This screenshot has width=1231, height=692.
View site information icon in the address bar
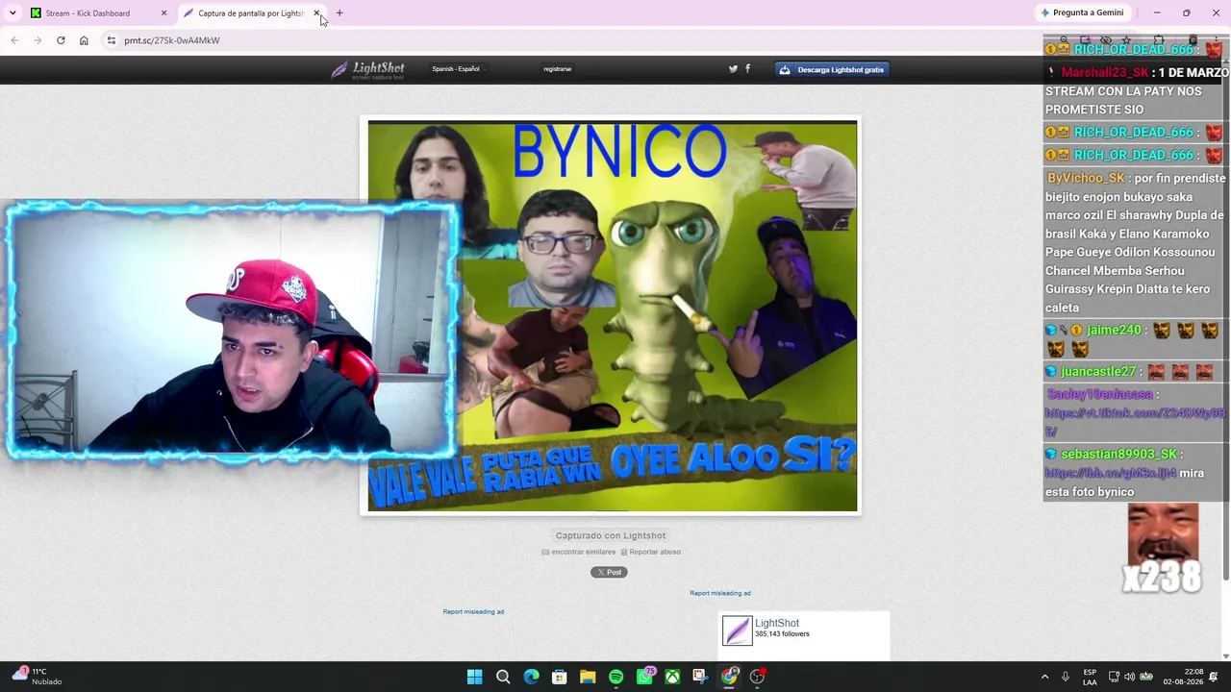tap(111, 40)
